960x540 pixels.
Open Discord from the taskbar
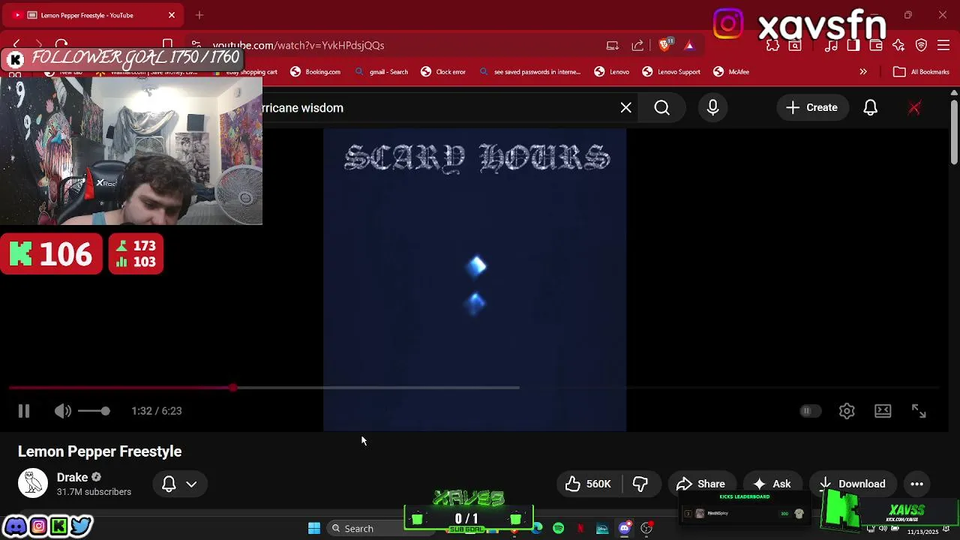[x=624, y=529]
